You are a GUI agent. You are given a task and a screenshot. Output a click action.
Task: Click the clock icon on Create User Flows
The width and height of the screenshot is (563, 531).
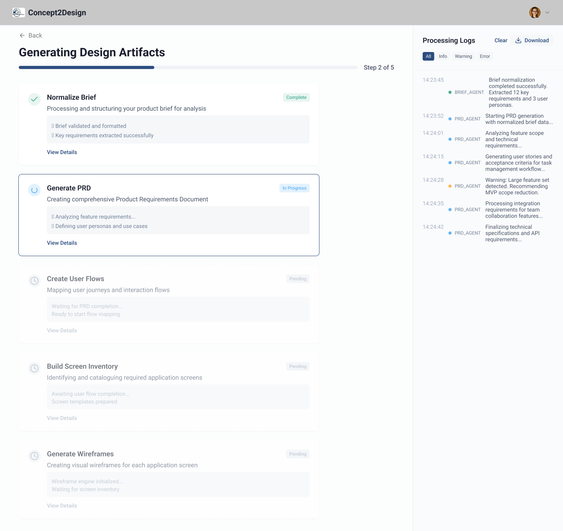pos(34,281)
